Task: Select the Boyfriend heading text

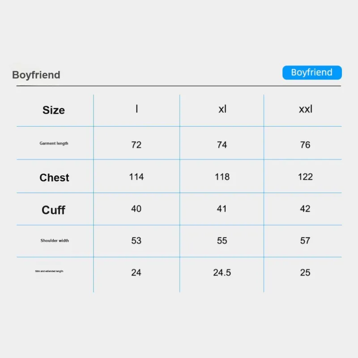Action: point(36,75)
